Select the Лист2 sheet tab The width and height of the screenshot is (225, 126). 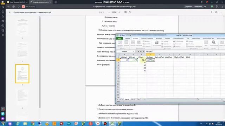point(133,99)
